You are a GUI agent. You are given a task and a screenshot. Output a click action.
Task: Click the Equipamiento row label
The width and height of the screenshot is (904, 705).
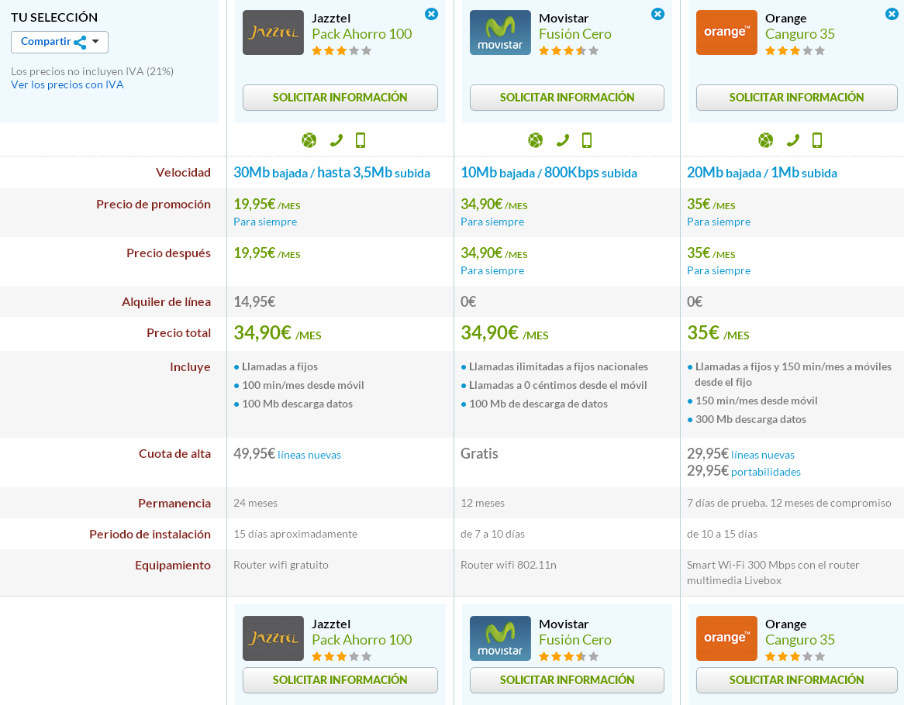(x=173, y=566)
